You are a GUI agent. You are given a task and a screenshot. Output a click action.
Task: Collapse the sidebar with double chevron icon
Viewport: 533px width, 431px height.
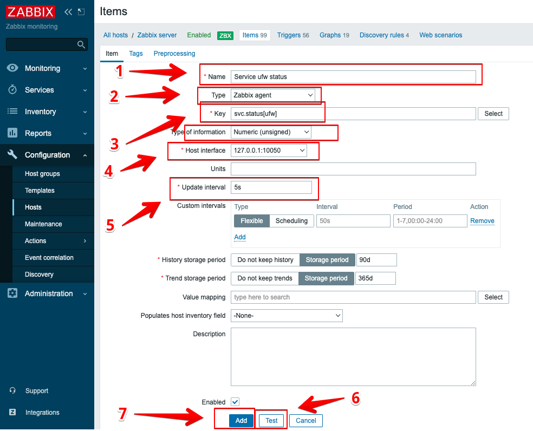[68, 12]
